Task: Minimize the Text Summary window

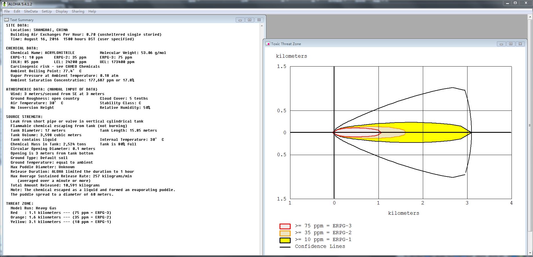Action: click(x=240, y=20)
